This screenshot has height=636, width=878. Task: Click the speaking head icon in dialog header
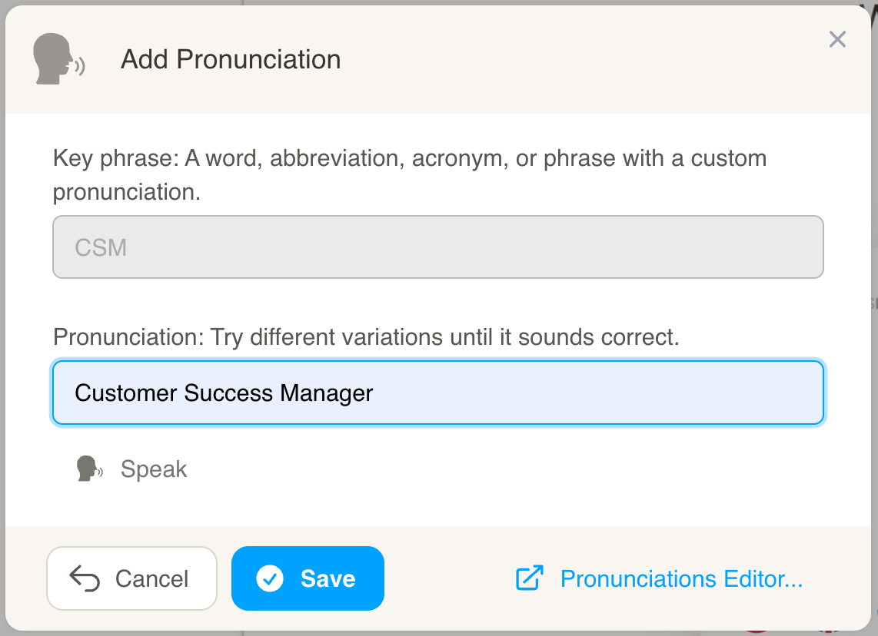click(58, 59)
